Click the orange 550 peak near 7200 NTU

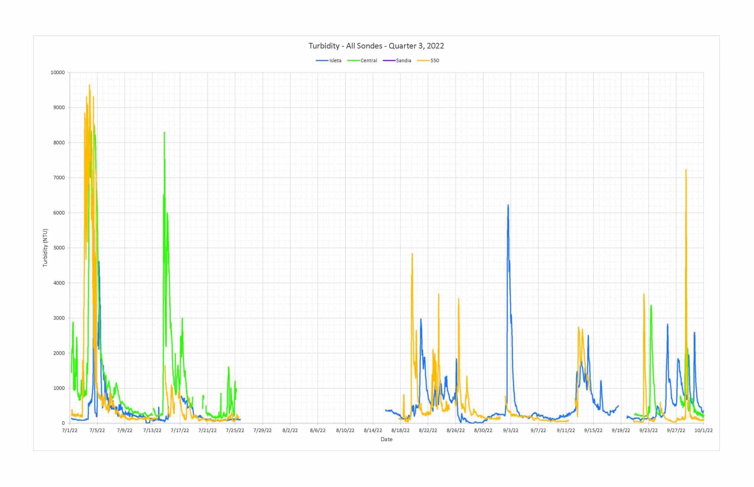686,171
